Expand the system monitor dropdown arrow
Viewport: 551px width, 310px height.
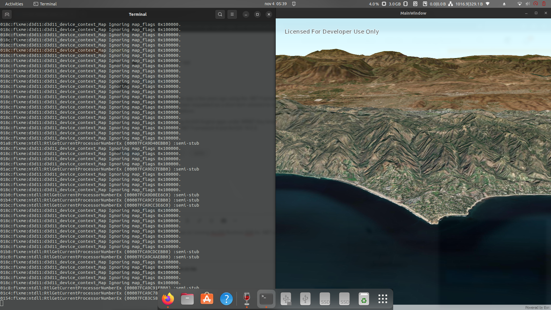(x=488, y=4)
